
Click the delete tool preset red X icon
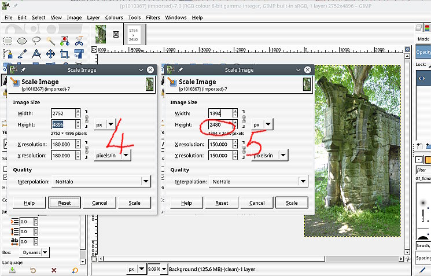(x=54, y=270)
